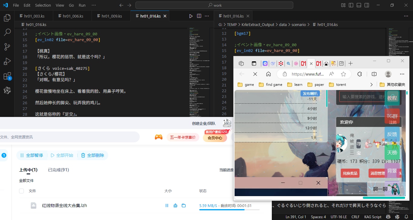Click the 兑换奖品 button
The height and width of the screenshot is (220, 413).
click(350, 173)
